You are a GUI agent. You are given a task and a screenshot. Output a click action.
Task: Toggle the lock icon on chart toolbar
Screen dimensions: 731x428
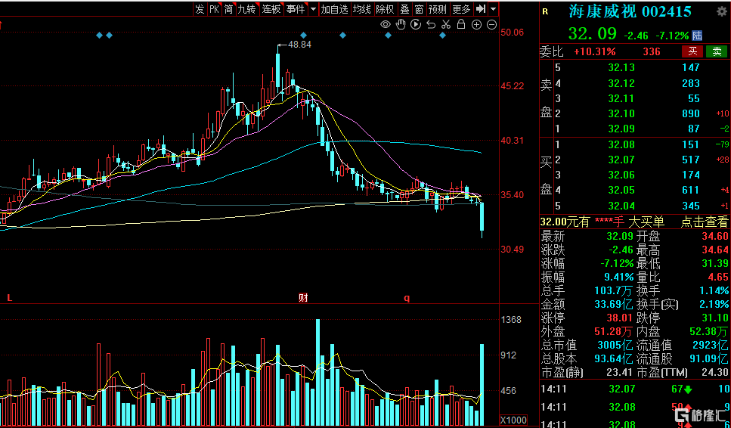click(461, 25)
